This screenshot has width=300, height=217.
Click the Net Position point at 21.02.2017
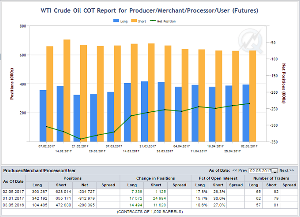click(80, 139)
